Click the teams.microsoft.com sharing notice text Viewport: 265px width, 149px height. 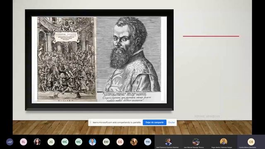(x=117, y=123)
